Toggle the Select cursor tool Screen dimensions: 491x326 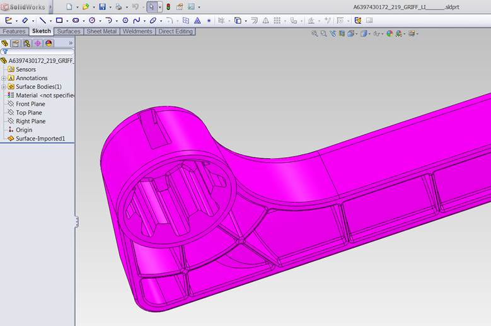click(x=151, y=7)
